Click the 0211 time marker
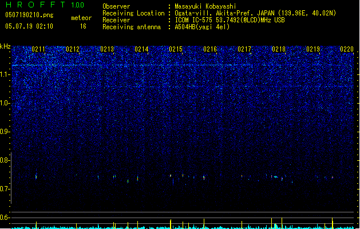Viewport: 360px width, 229px height. tap(38, 49)
